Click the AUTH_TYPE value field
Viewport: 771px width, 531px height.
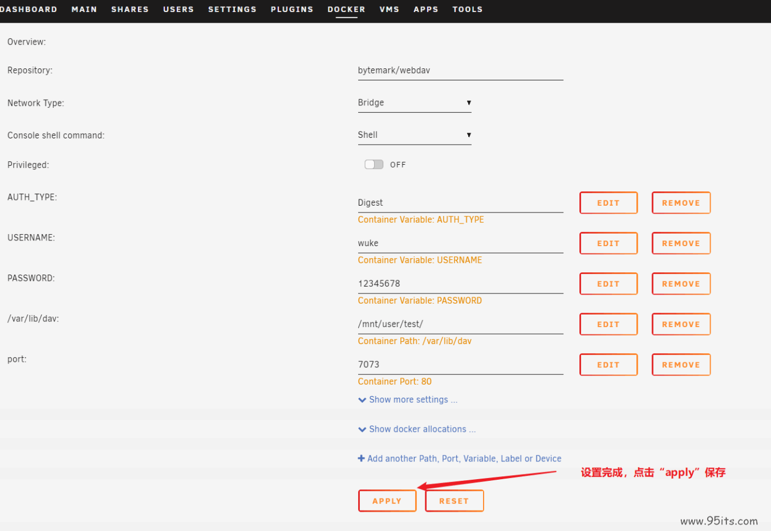point(460,203)
